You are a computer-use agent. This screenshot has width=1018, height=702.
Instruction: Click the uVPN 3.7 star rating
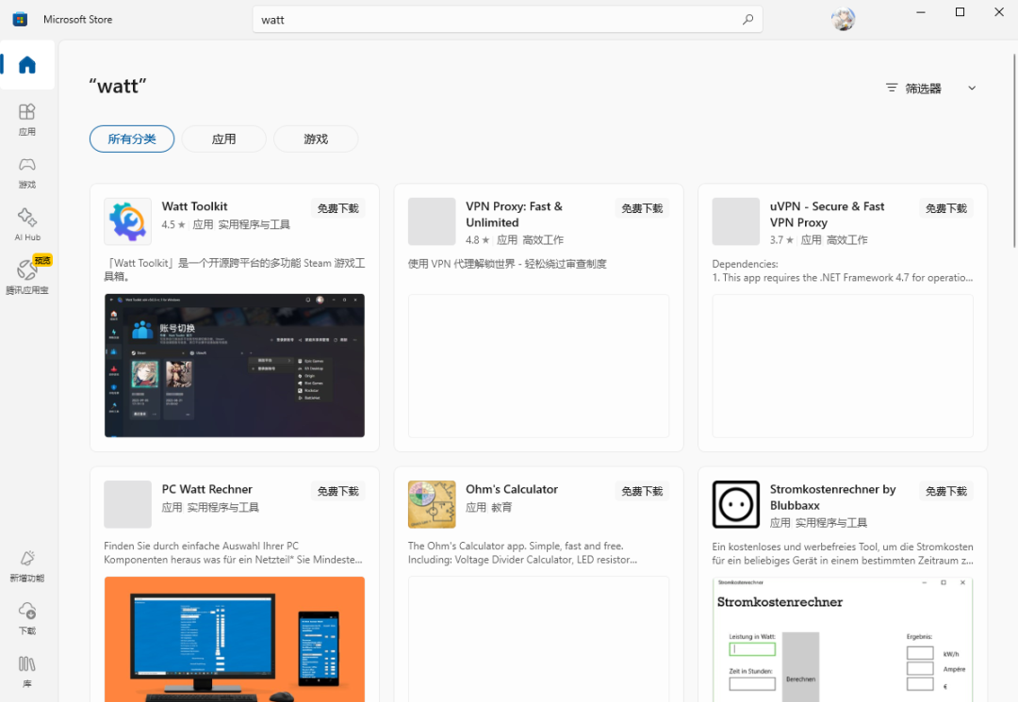coord(781,240)
